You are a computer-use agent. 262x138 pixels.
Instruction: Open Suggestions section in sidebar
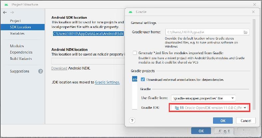coord(20,71)
